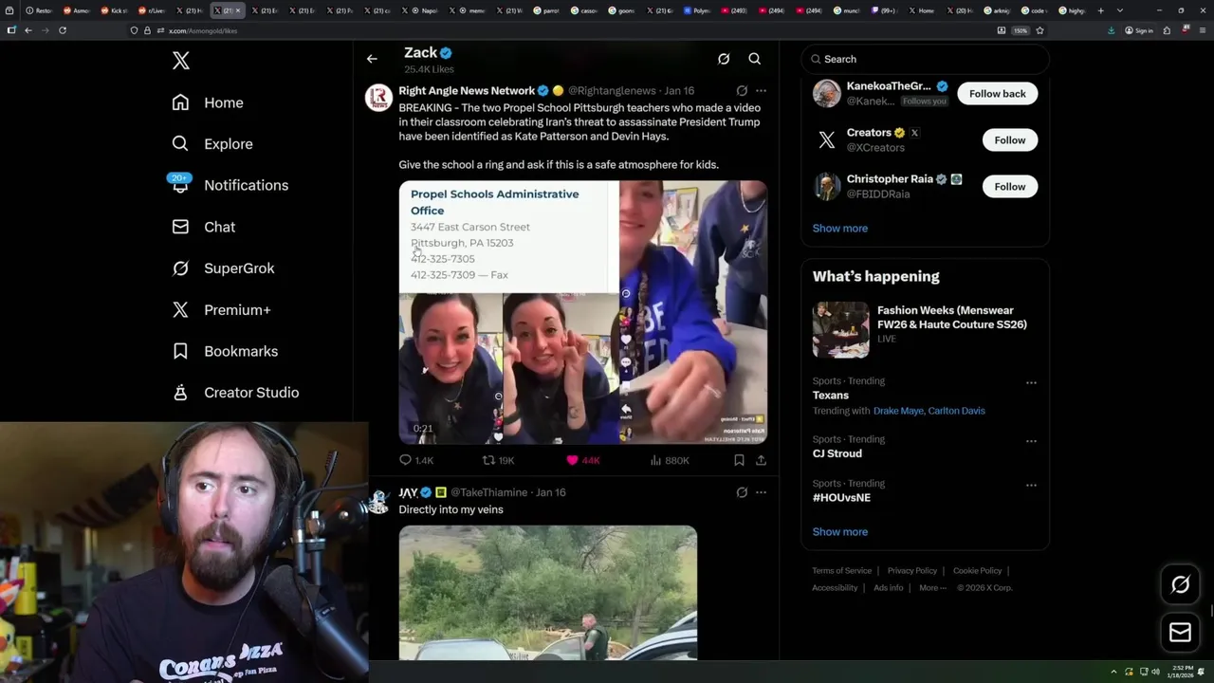The width and height of the screenshot is (1214, 683).
Task: Open Accessibility footer link
Action: (x=835, y=588)
